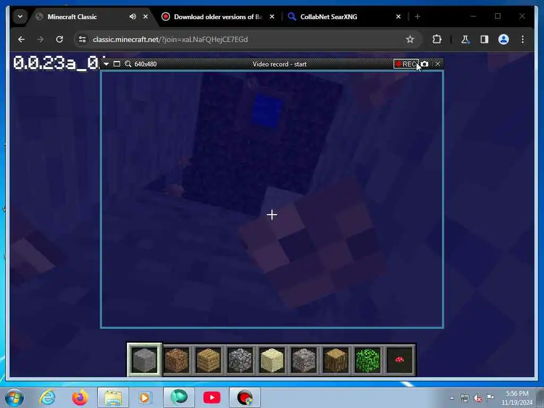Select the green leaves block in hotbar

click(x=368, y=360)
